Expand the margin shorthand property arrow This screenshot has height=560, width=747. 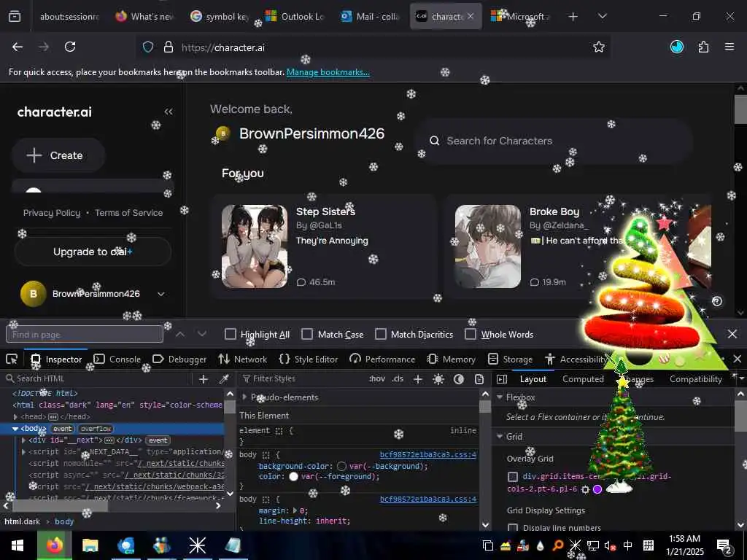click(295, 511)
